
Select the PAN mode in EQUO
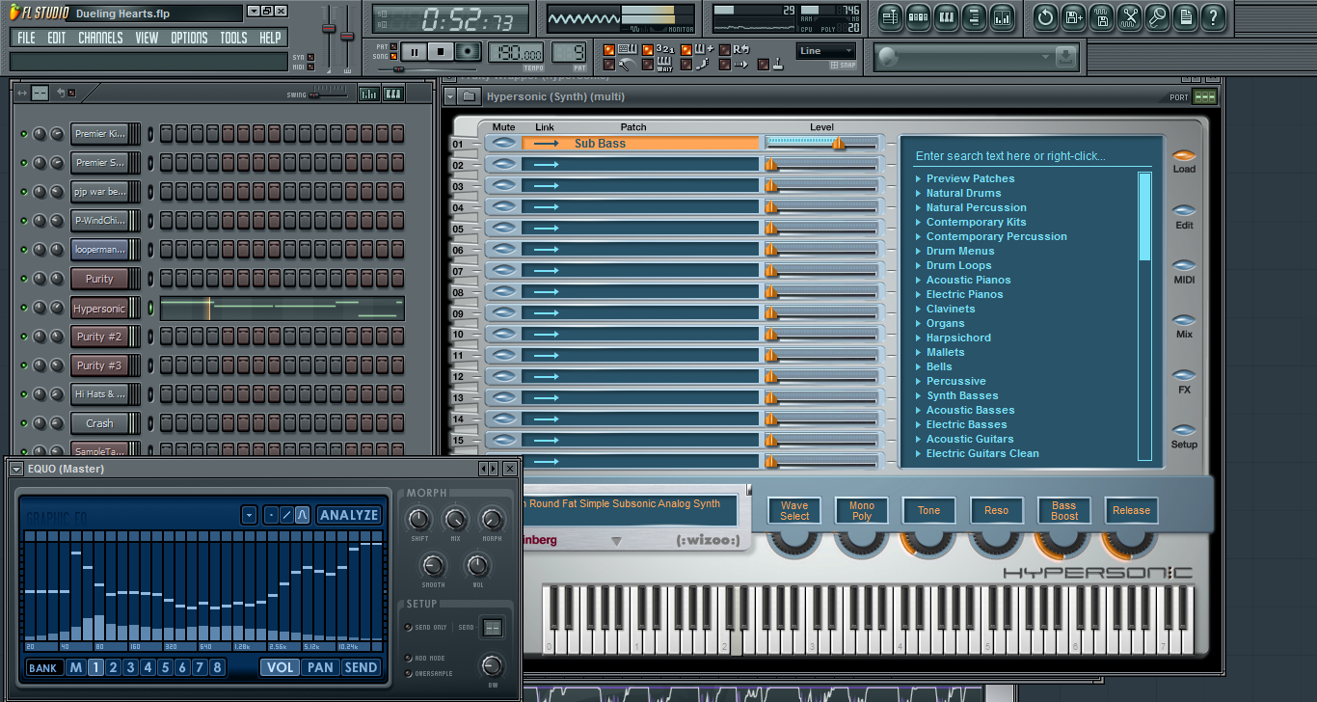(x=320, y=667)
